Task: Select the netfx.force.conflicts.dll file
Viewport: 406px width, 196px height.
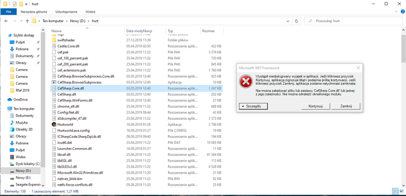Action: [136, 185]
